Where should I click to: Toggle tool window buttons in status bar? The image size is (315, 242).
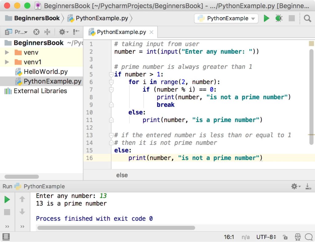pos(6,237)
